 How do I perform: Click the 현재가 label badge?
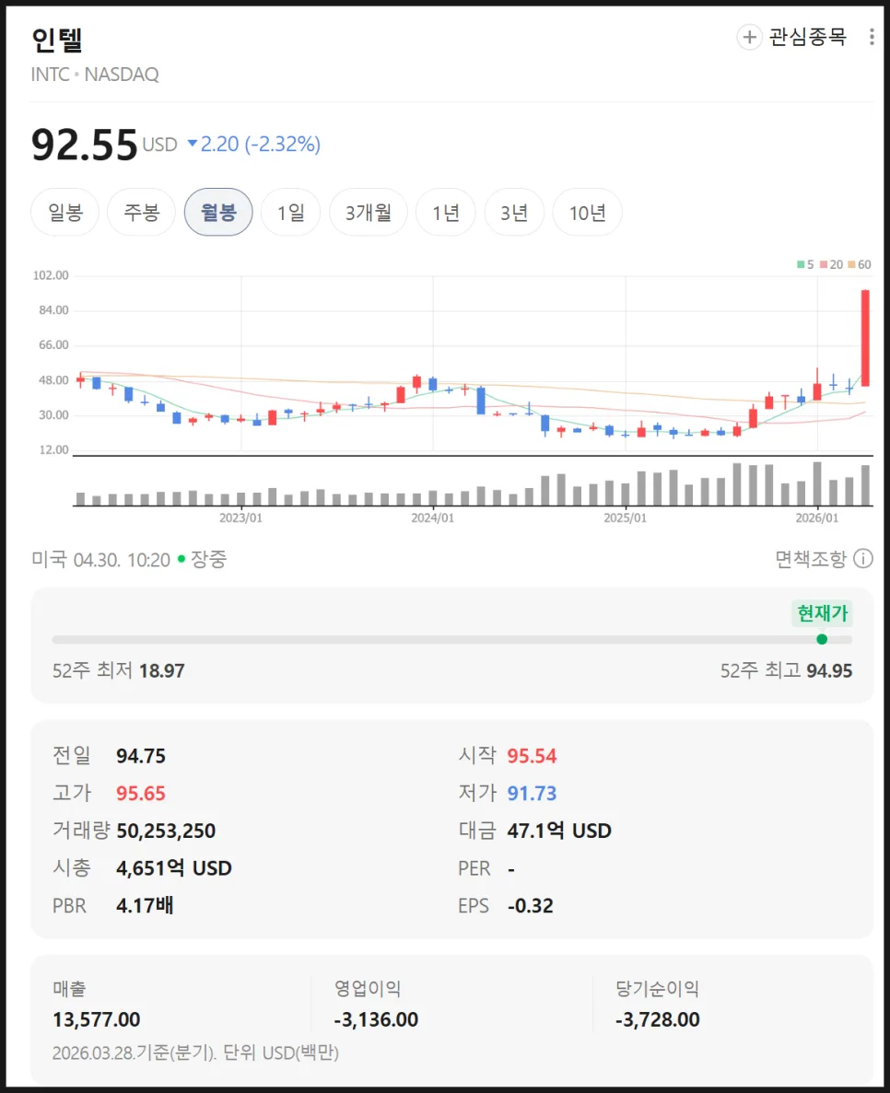tap(823, 613)
